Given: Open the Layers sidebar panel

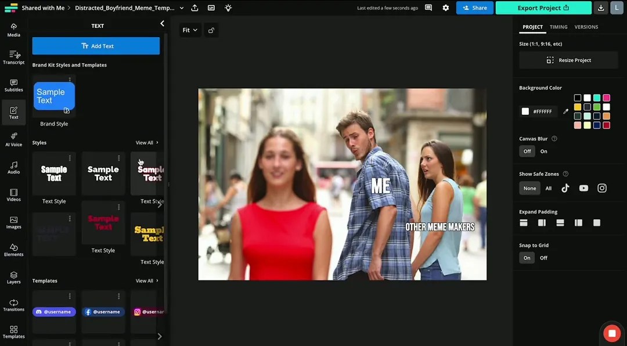Looking at the screenshot, I should 13,277.
